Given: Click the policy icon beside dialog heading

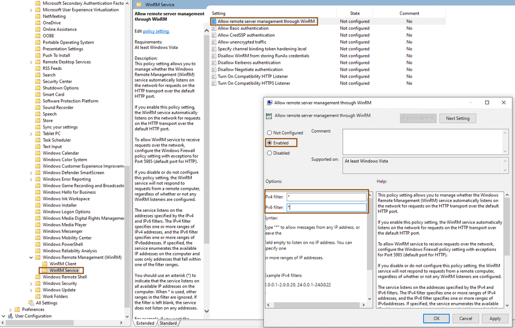Looking at the screenshot, I should click(269, 116).
